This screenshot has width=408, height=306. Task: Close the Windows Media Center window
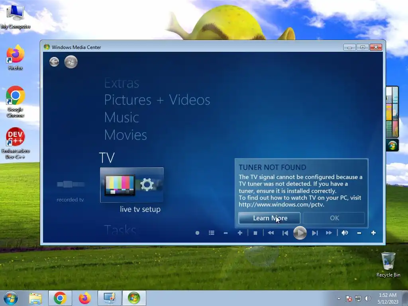click(376, 47)
